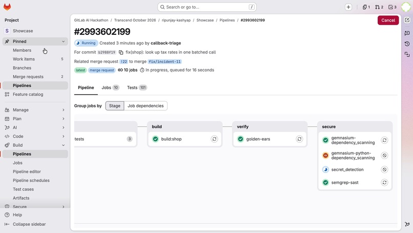Expand the Plan menu
The width and height of the screenshot is (413, 233).
point(35,119)
